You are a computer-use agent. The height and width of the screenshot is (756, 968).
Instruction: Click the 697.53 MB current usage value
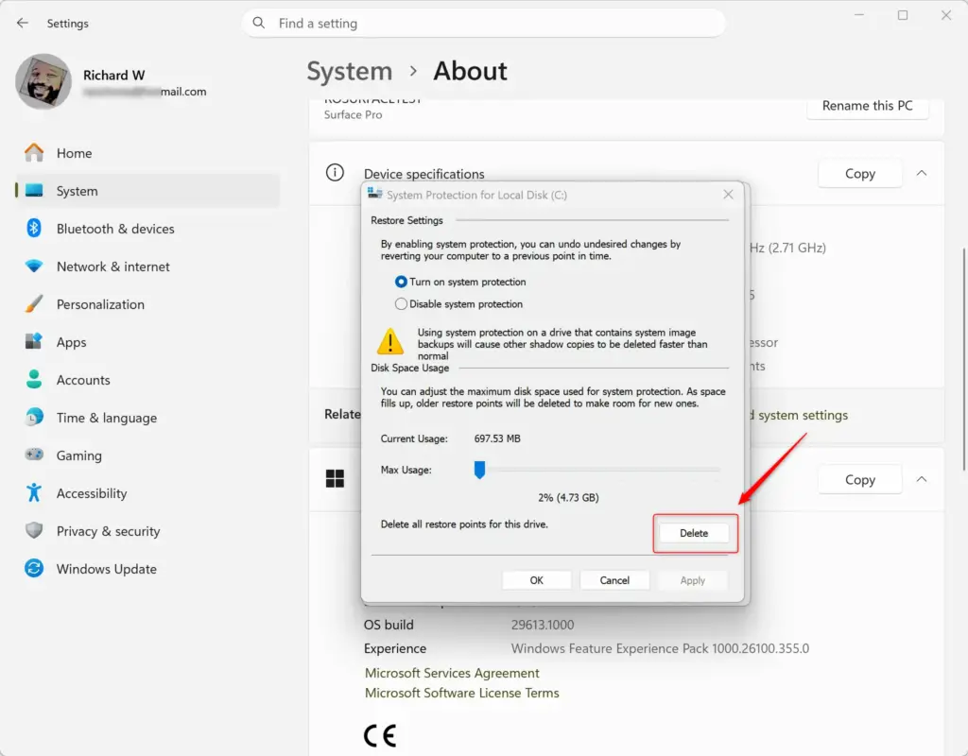[x=497, y=438]
